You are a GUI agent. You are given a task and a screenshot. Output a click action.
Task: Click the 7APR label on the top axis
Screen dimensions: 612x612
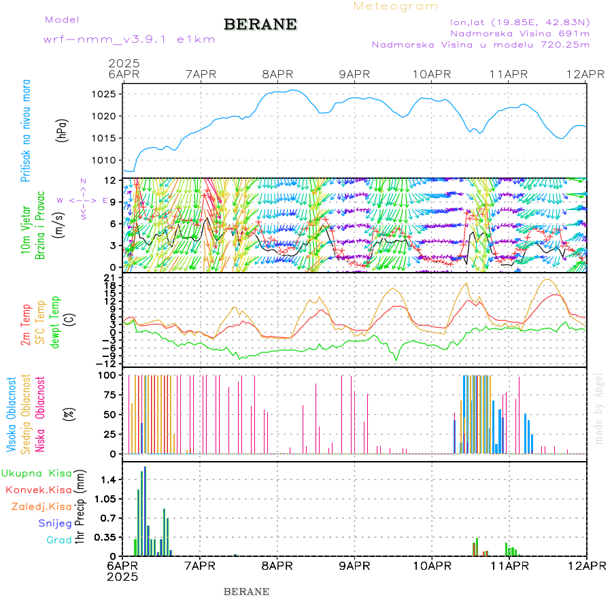click(201, 74)
